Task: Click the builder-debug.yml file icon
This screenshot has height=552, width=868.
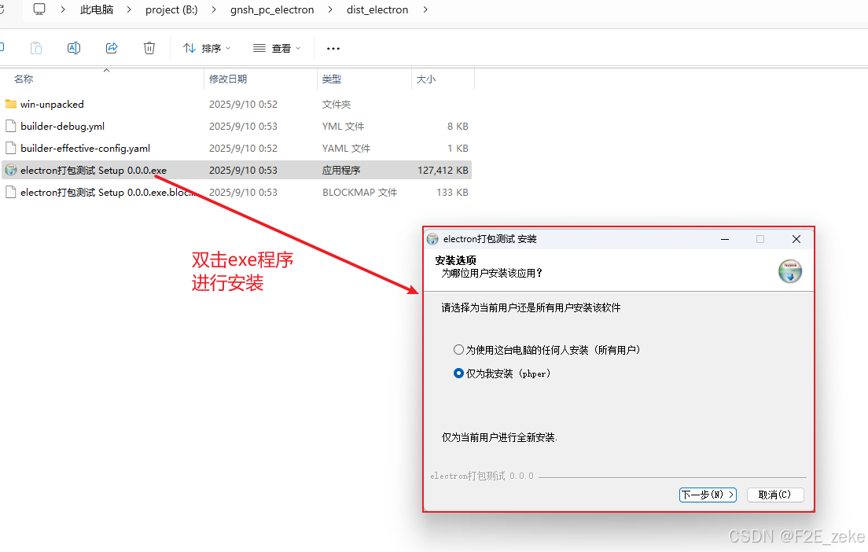Action: 10,127
